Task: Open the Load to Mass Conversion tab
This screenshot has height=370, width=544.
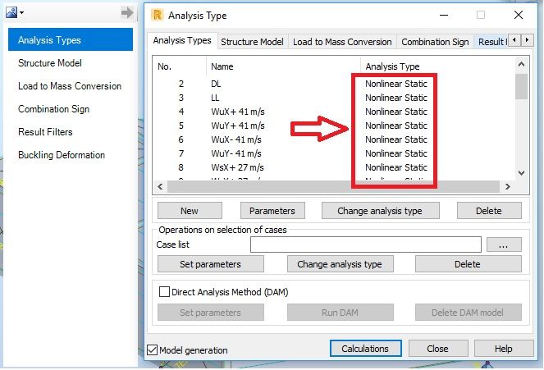Action: [x=342, y=42]
